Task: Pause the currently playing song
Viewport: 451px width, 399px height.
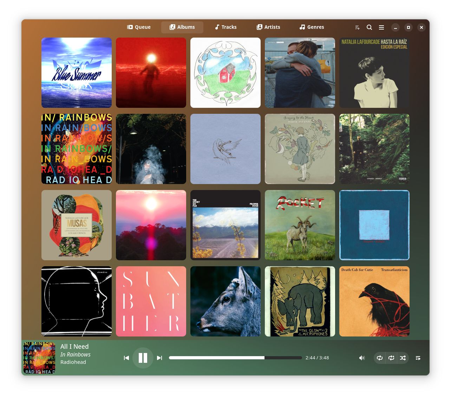Action: (143, 358)
